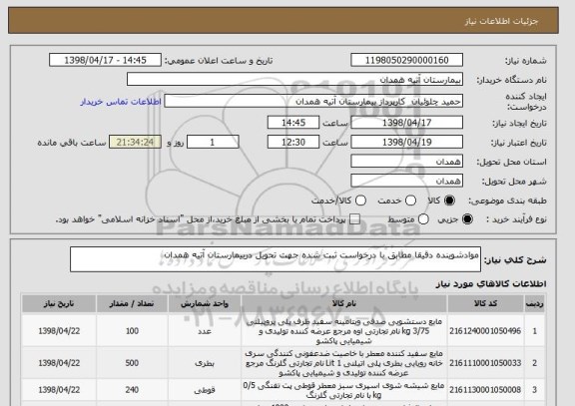
Task: Click the delivery province field همدان
Action: (x=406, y=162)
